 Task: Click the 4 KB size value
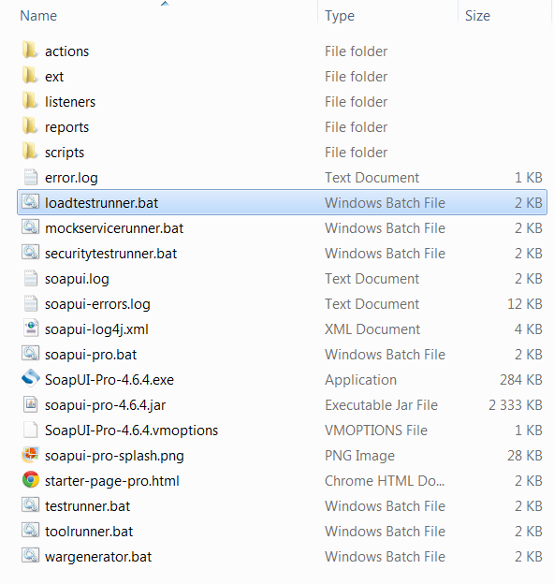(x=529, y=329)
